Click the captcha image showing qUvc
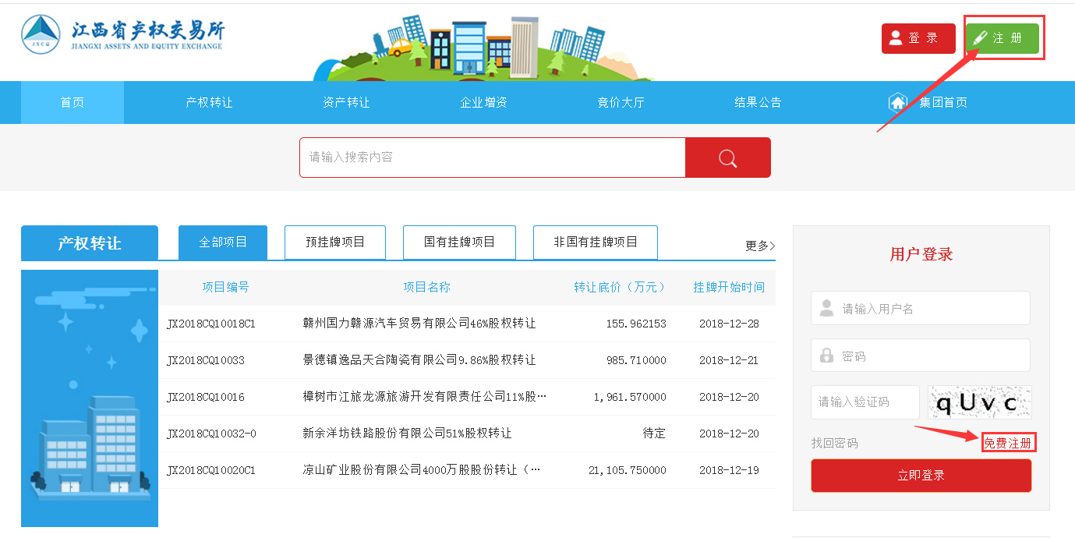1075x538 pixels. (980, 402)
